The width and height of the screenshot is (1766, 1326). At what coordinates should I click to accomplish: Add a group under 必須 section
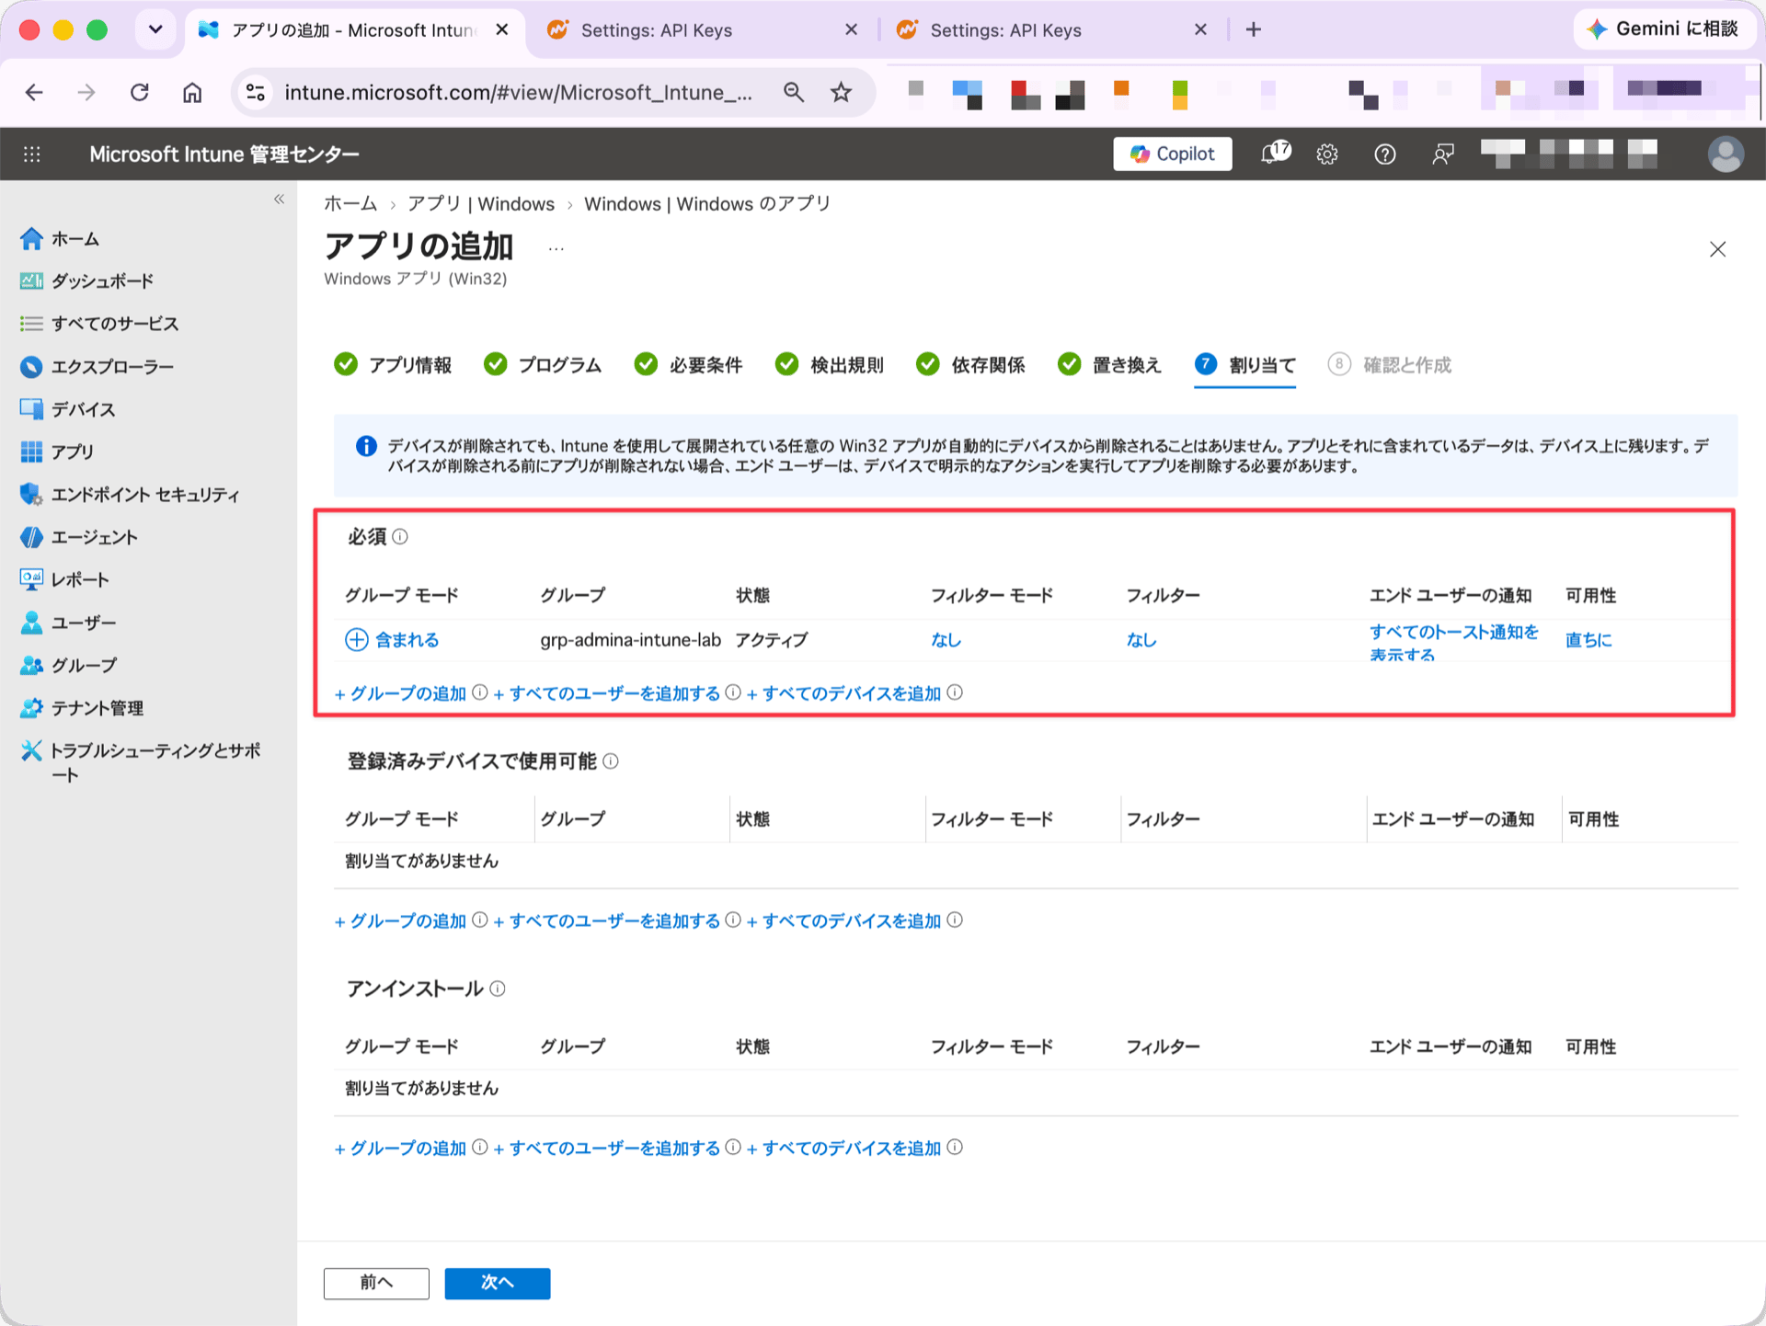[x=401, y=693]
